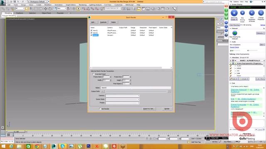
Task: Enable the Override Preset checkbox
Action: [x=94, y=74]
